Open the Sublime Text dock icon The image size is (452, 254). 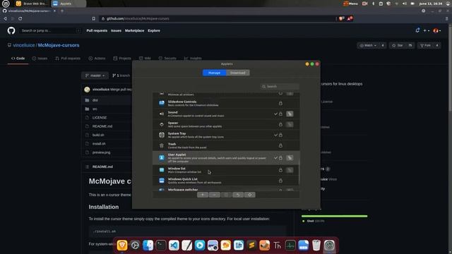coord(251,246)
